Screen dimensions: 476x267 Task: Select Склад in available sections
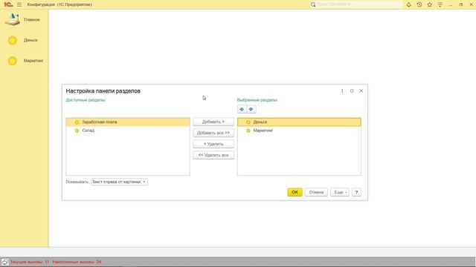coord(128,131)
